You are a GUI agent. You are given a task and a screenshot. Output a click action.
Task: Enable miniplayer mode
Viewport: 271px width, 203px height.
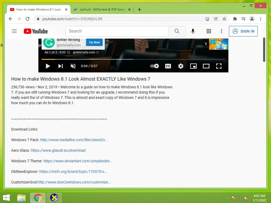tap(193, 66)
